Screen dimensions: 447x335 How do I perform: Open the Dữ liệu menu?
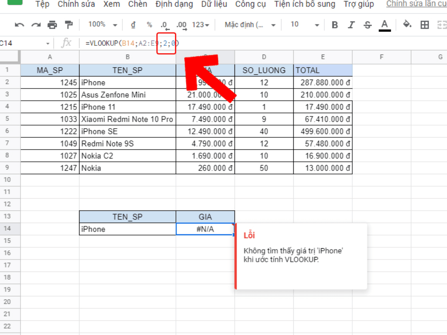point(214,4)
